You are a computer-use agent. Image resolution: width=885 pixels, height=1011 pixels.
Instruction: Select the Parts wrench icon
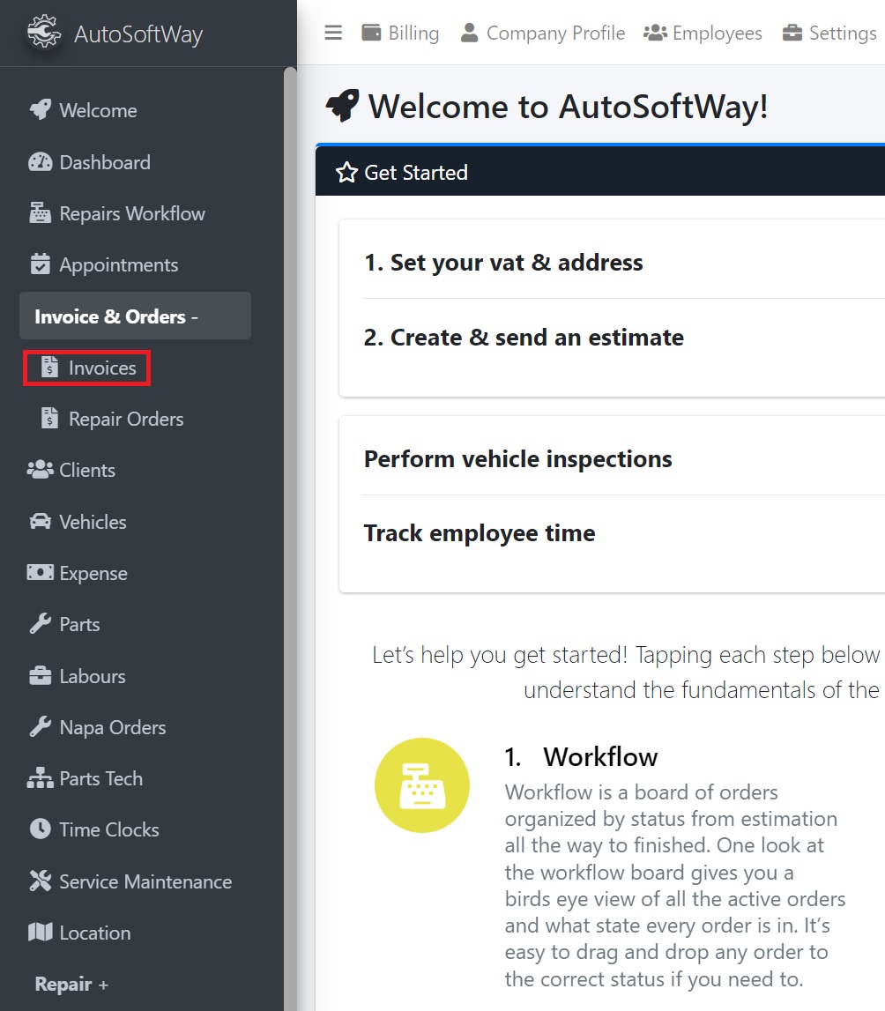(x=39, y=624)
